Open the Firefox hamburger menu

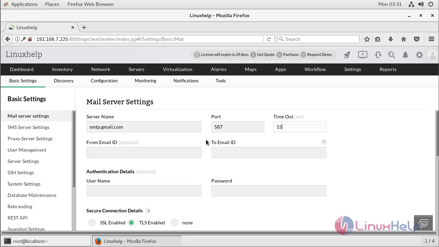(x=431, y=39)
